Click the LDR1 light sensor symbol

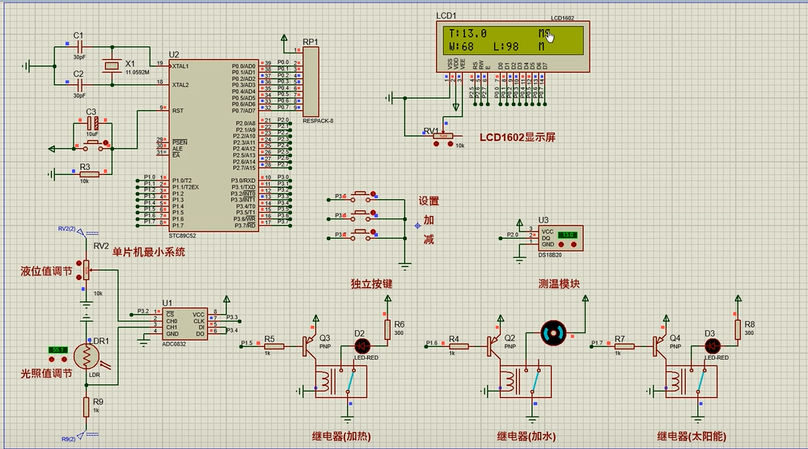(87, 356)
